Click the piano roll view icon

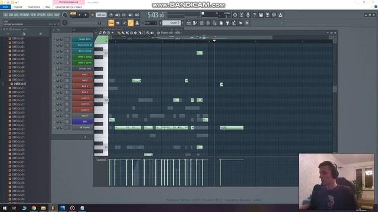click(195, 23)
